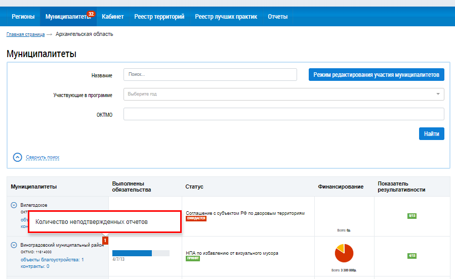Screen dimensions: 455x279
Task: Switch to Реестр территорий tab
Action: (159, 17)
